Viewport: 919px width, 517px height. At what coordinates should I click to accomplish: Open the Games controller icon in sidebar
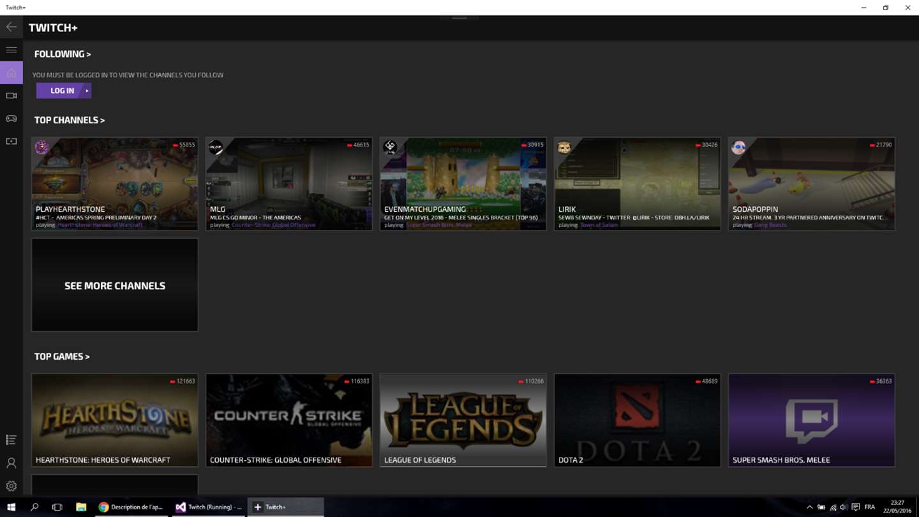11,119
